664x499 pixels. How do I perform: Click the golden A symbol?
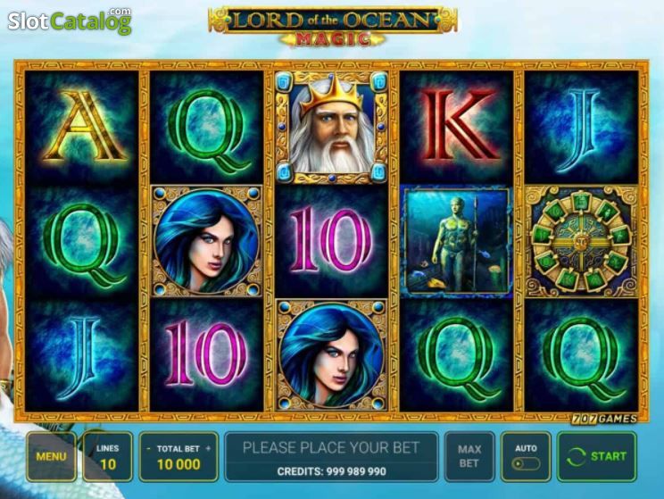pos(82,127)
